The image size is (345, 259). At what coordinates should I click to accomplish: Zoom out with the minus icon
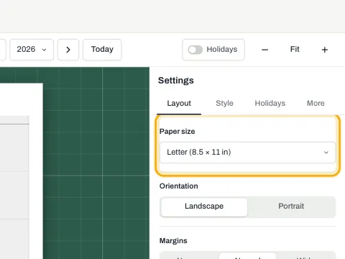(x=264, y=50)
